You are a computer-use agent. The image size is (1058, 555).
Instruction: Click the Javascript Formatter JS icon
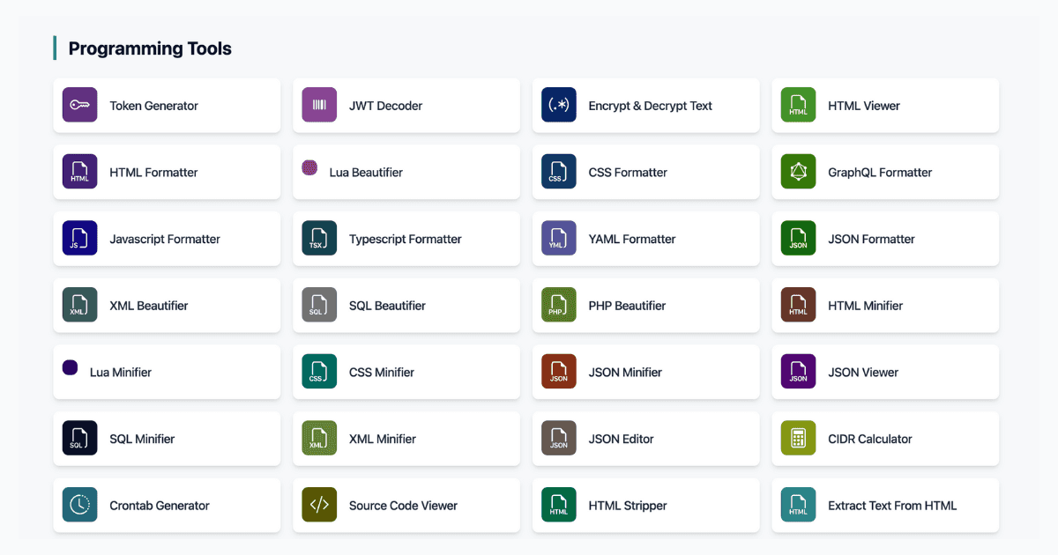pyautogui.click(x=79, y=238)
